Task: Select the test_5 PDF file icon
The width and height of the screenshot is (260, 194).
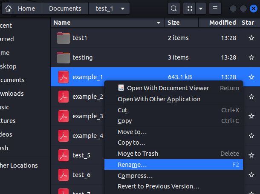Action: click(x=64, y=155)
